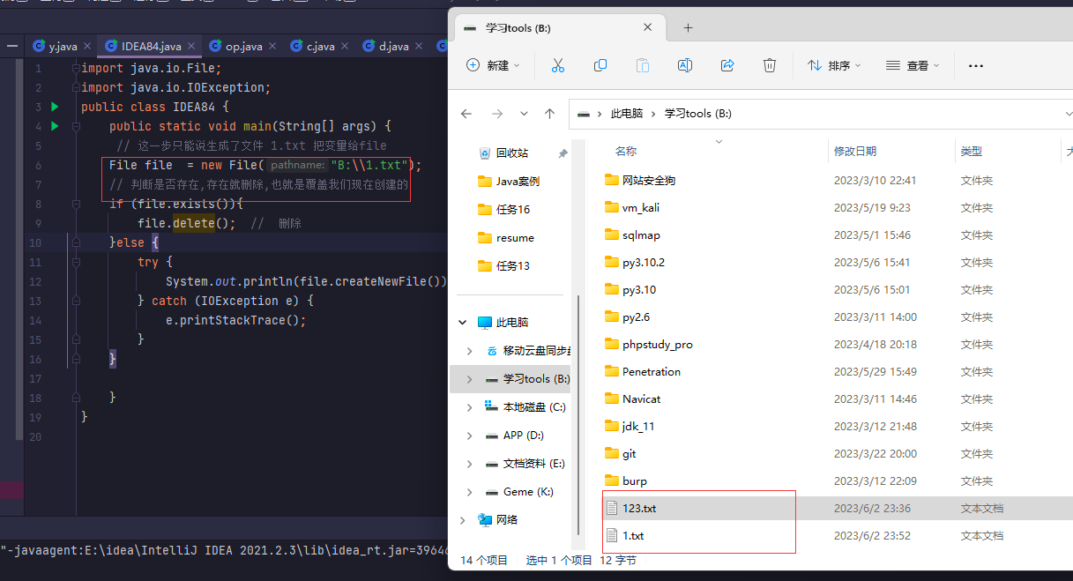The width and height of the screenshot is (1073, 581).
Task: Click the main method run arrow on line 4
Action: pos(55,126)
